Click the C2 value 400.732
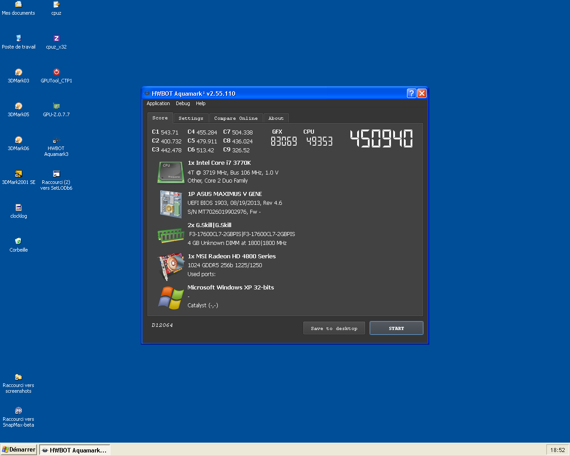 tap(171, 141)
